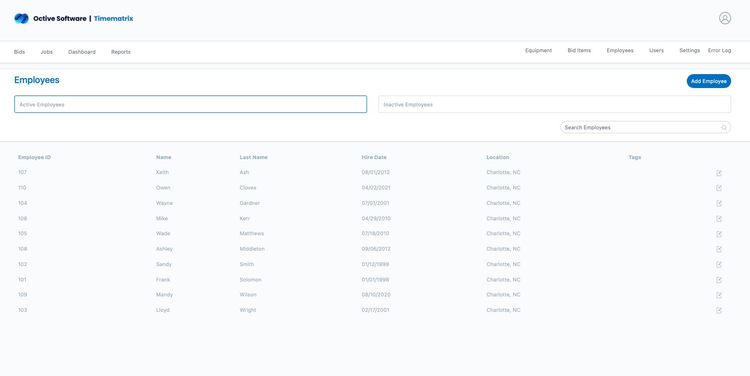Edit Mike Kerr's record icon

[x=719, y=219]
